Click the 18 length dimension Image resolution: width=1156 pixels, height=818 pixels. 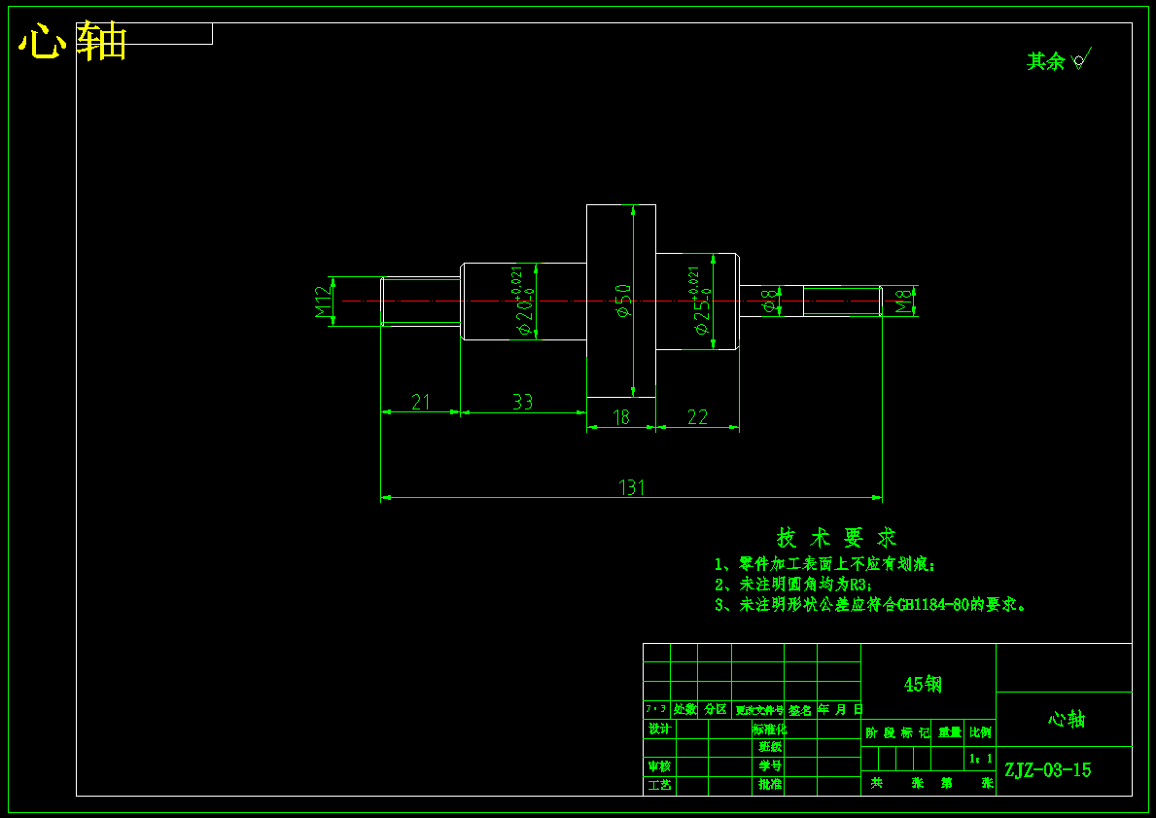click(620, 417)
